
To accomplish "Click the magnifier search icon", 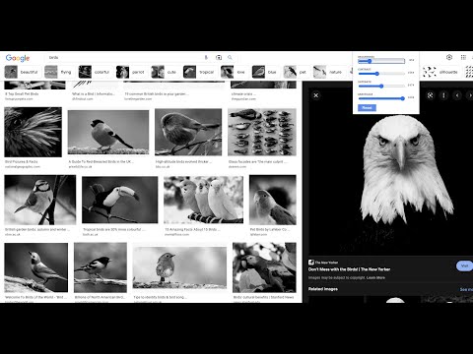I will 230,57.
